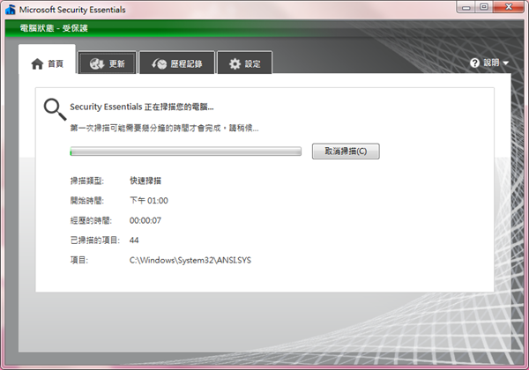Close the Security Essentials window
Viewport: 529px width, 370px height.
point(509,7)
